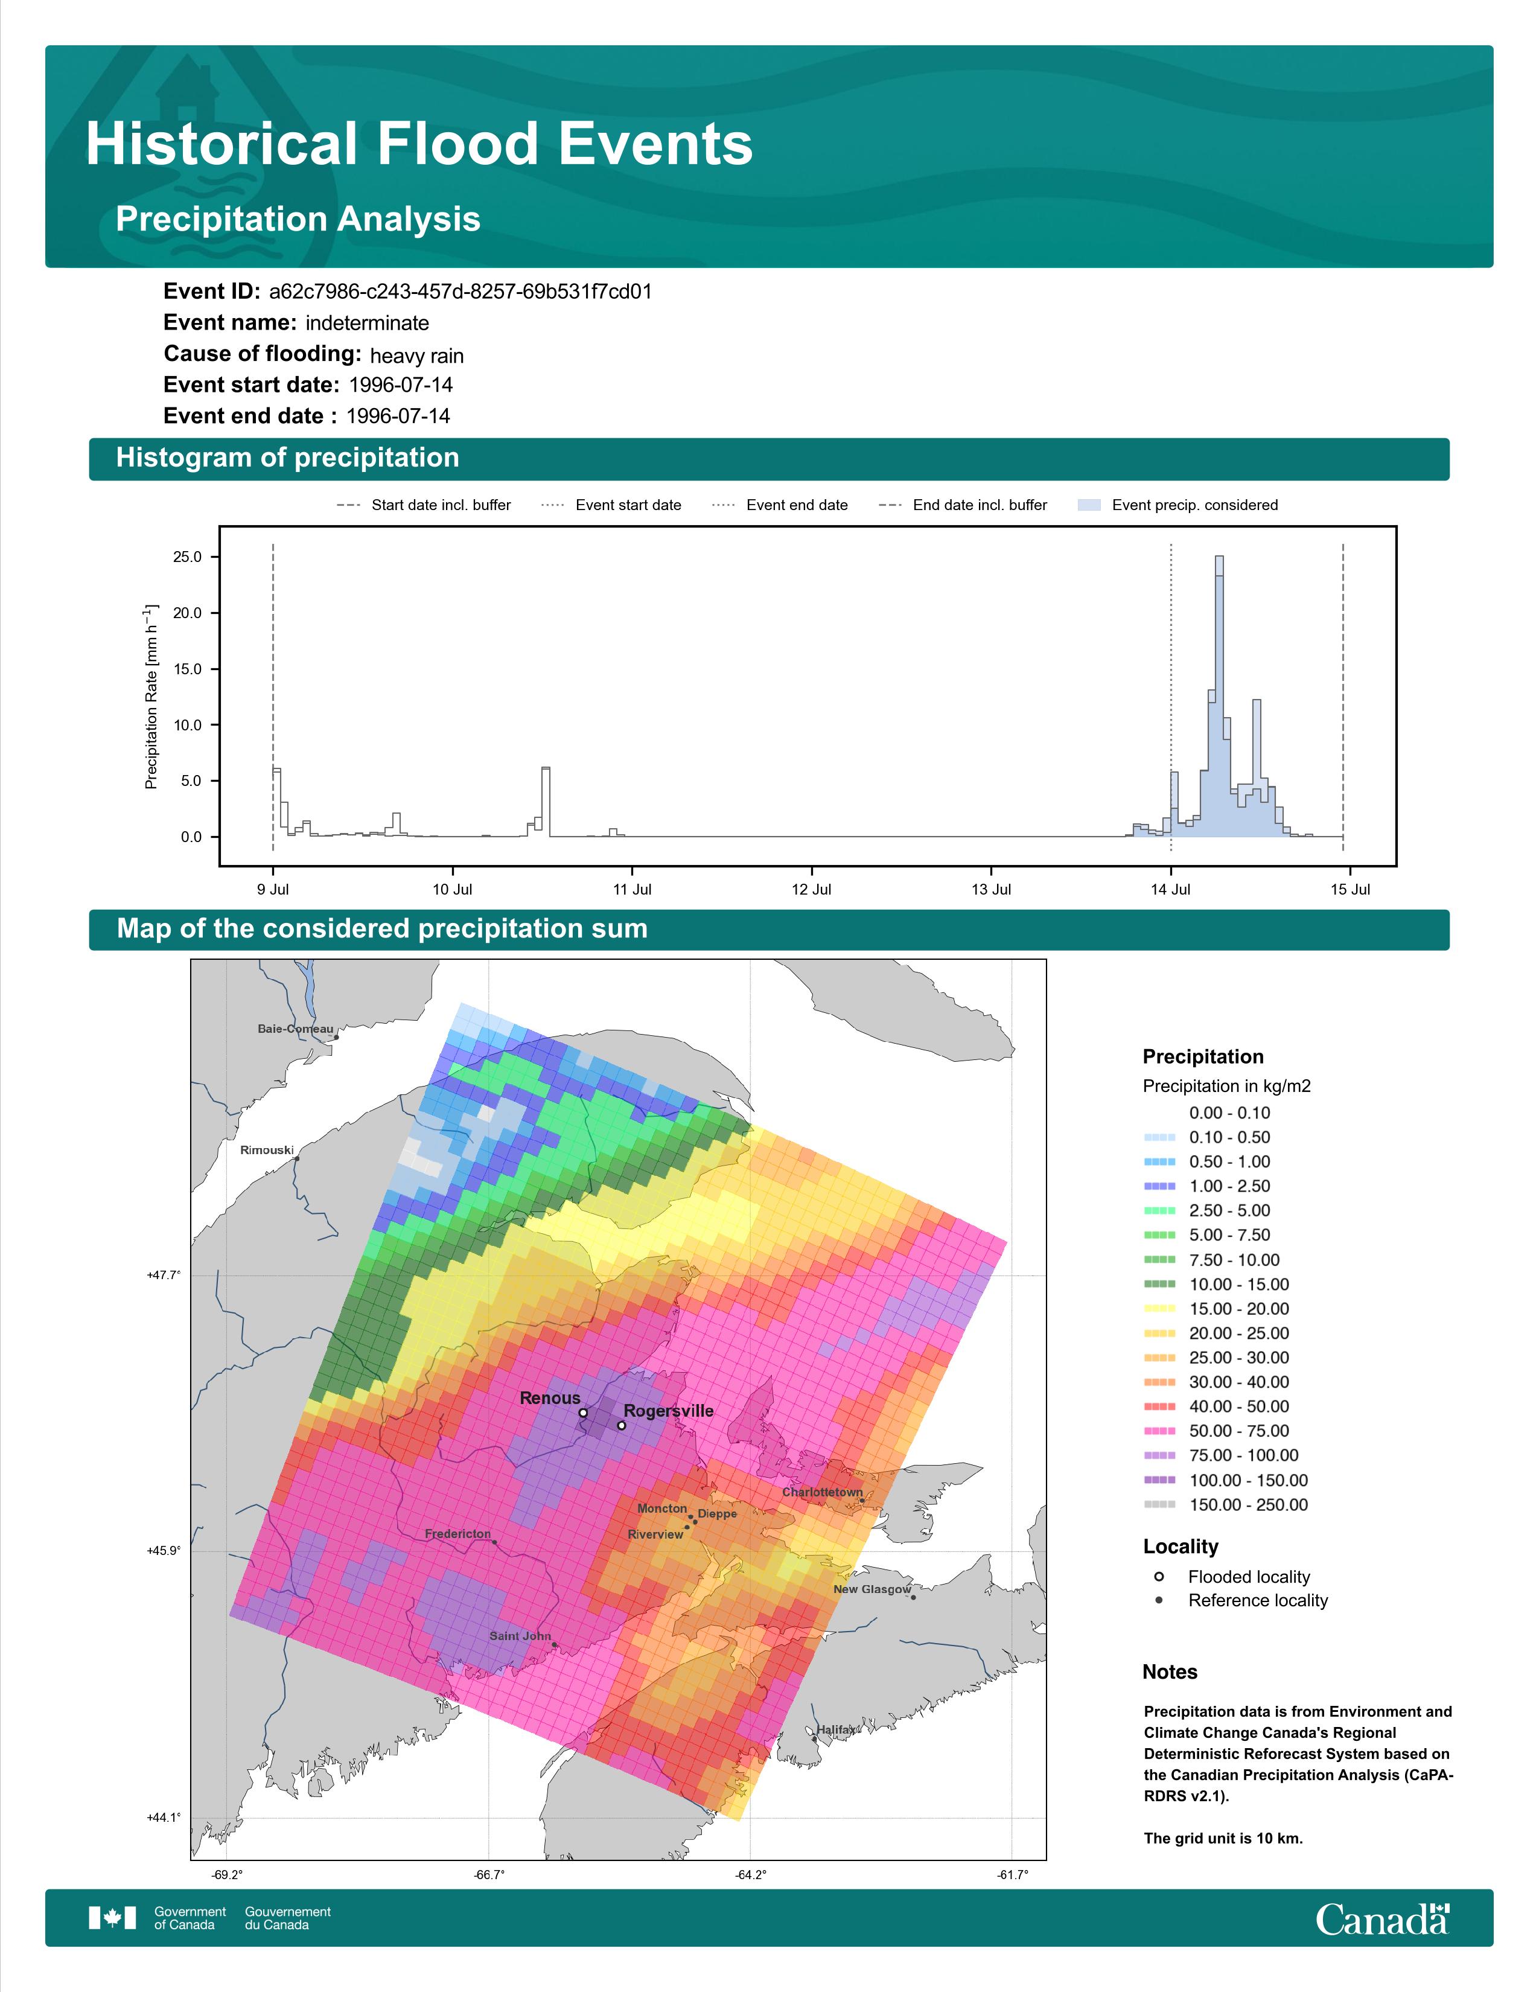Screen dimensions: 1539x1992
Task: Click the 'Government of Canada' footer text
Action: pyautogui.click(x=190, y=1918)
